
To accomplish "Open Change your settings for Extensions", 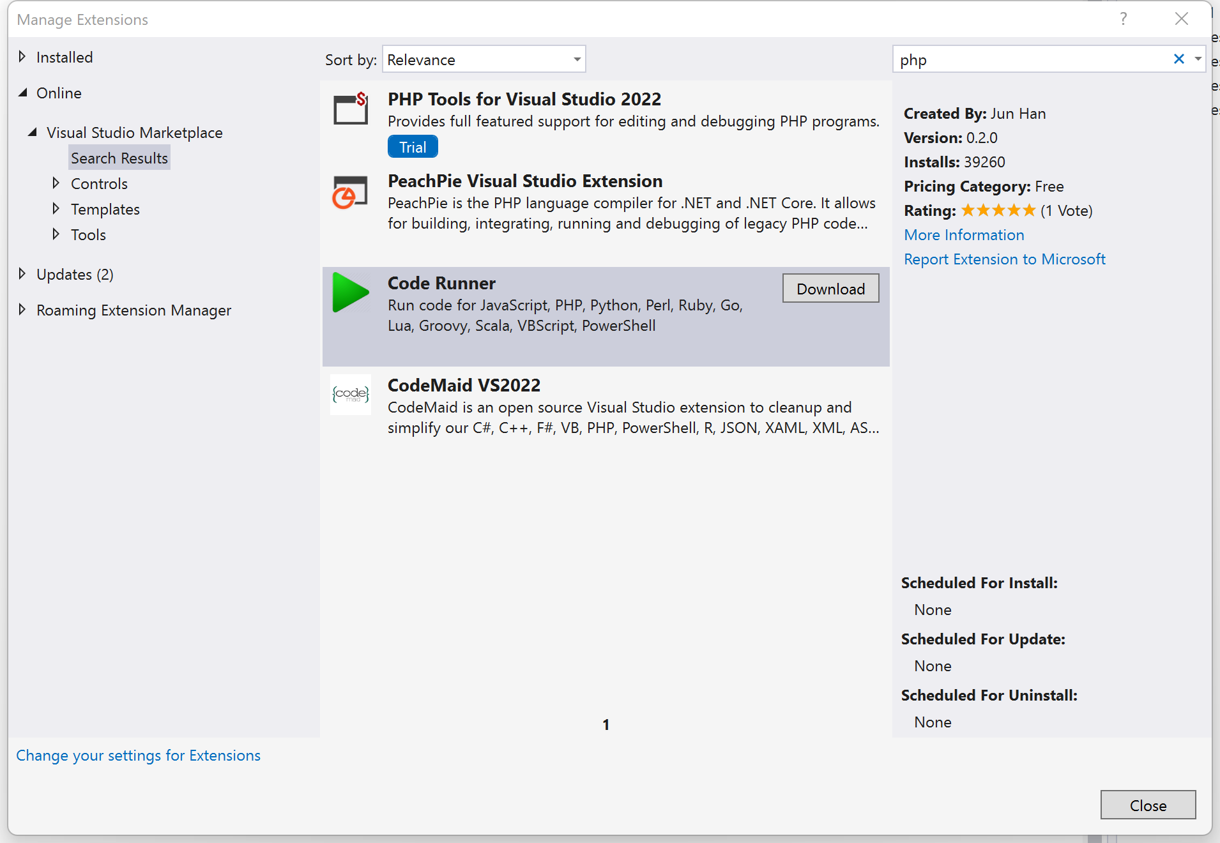I will tap(138, 755).
